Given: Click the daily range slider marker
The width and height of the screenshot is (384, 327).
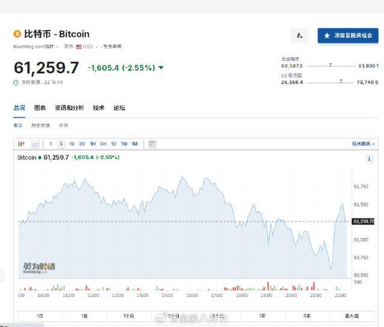Looking at the screenshot, I should click(331, 65).
